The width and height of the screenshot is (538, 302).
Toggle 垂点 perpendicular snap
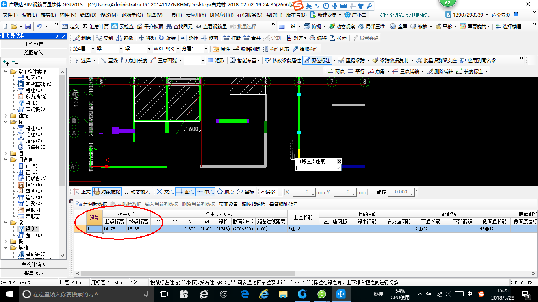pyautogui.click(x=185, y=192)
